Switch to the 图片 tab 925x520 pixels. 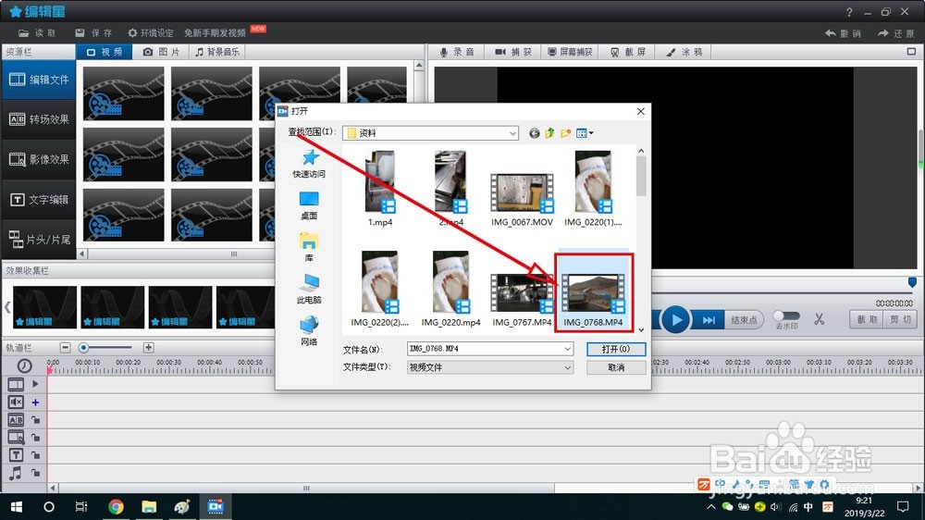click(x=161, y=52)
